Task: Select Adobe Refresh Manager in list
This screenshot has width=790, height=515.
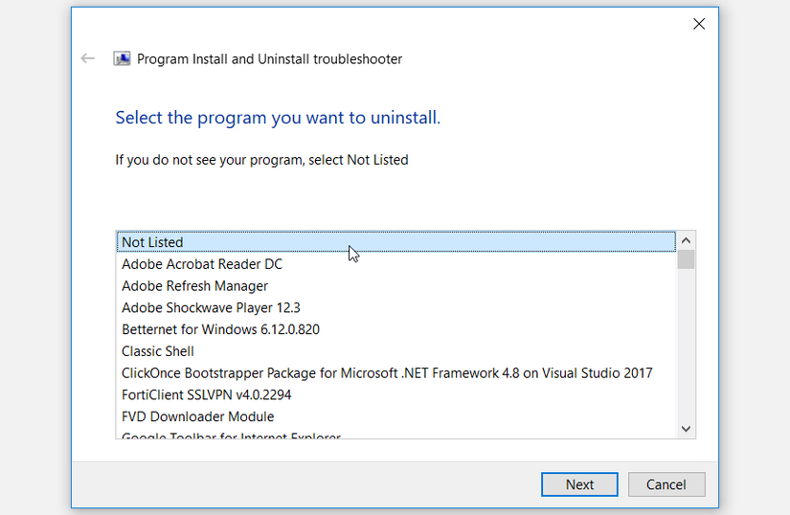Action: [x=396, y=286]
